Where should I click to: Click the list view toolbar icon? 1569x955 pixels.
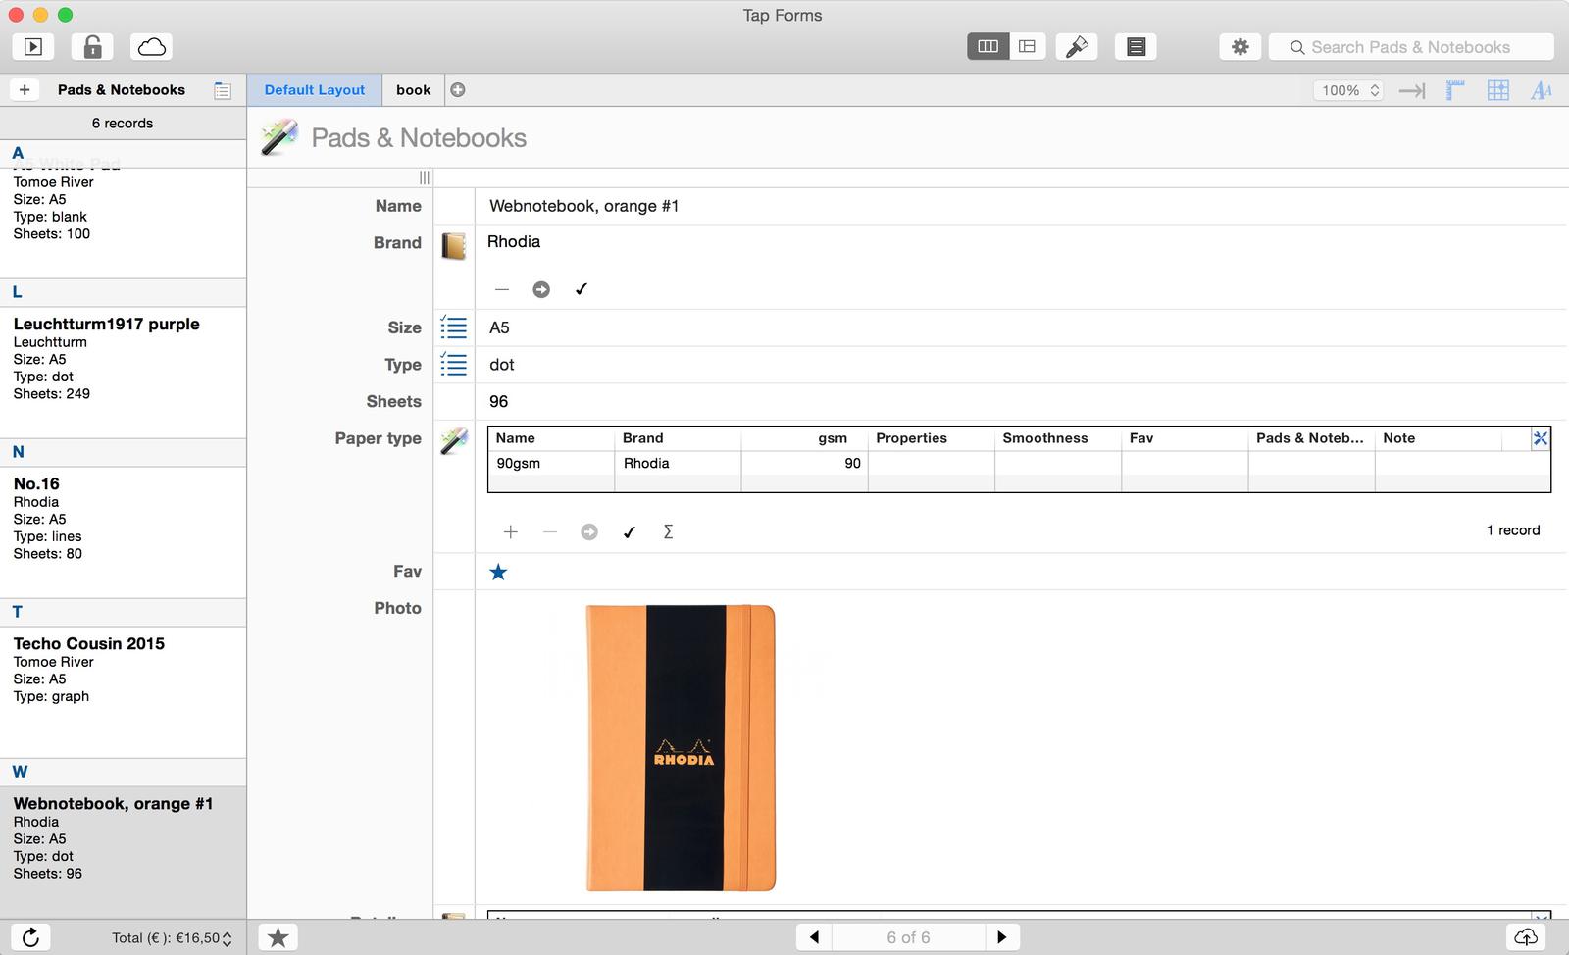[x=1136, y=46]
